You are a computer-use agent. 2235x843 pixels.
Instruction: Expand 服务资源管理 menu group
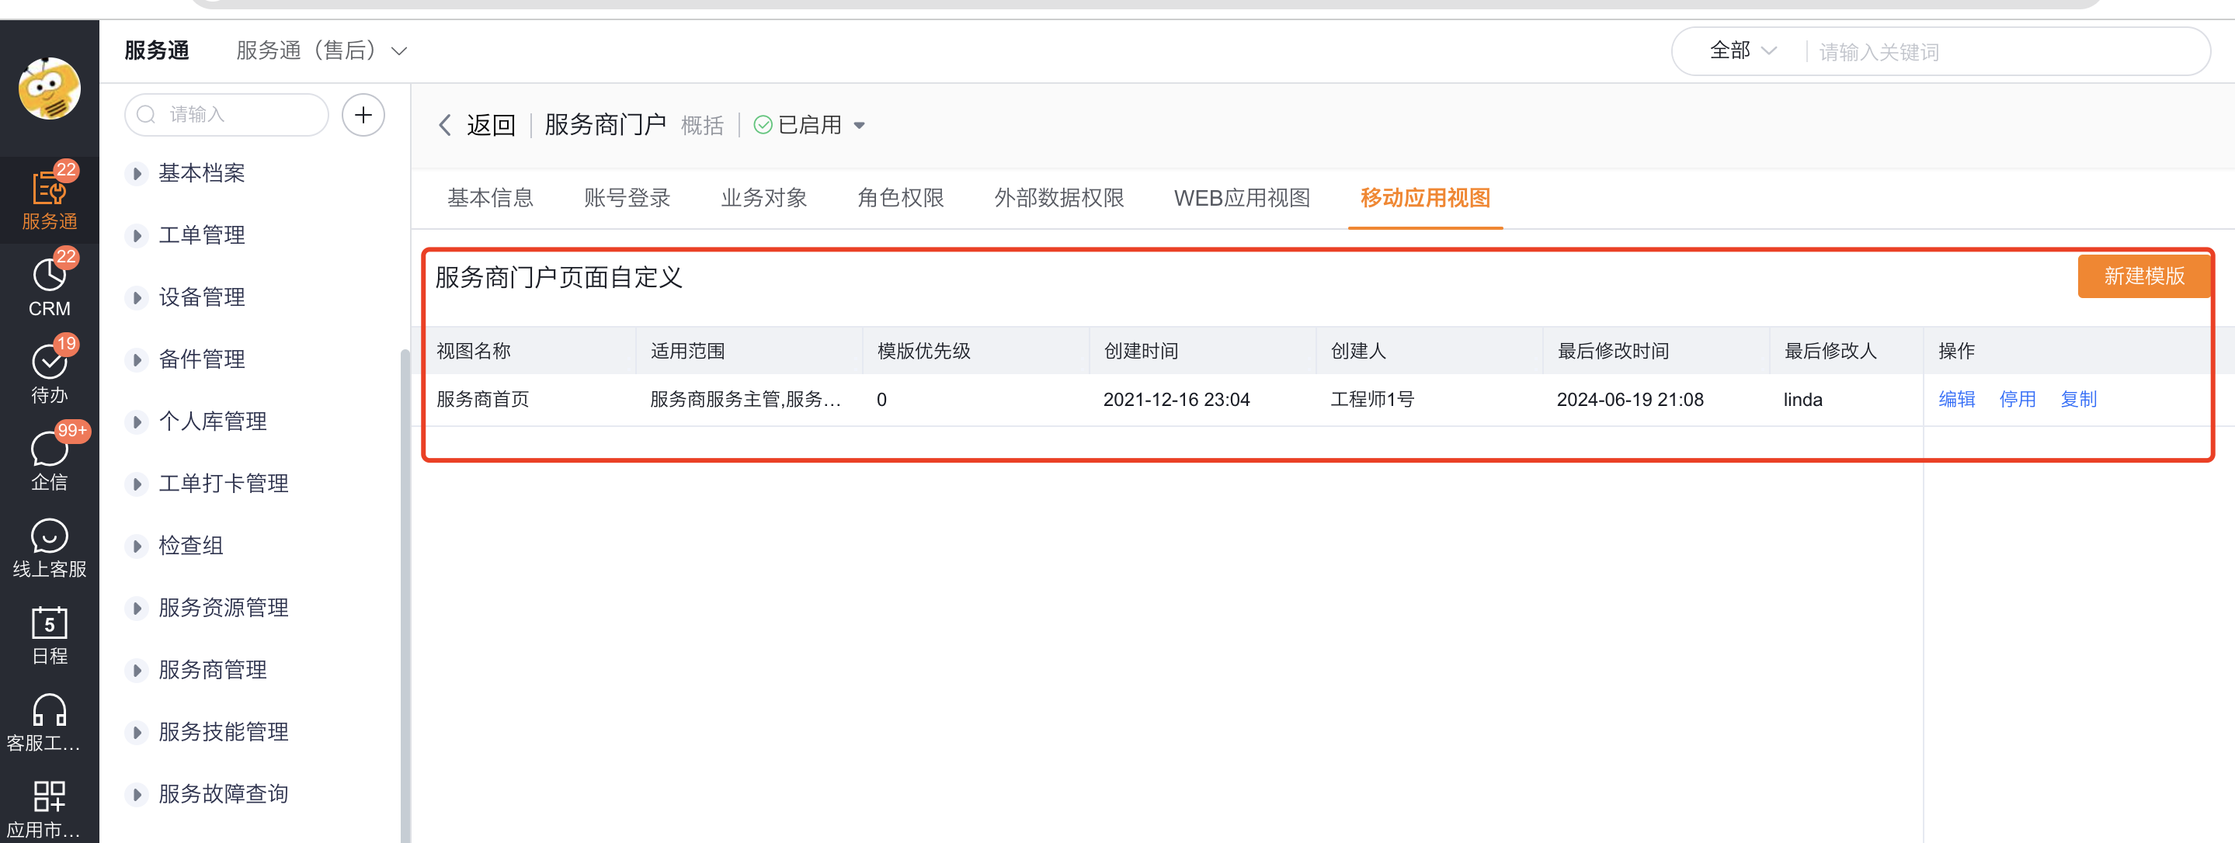click(x=136, y=608)
